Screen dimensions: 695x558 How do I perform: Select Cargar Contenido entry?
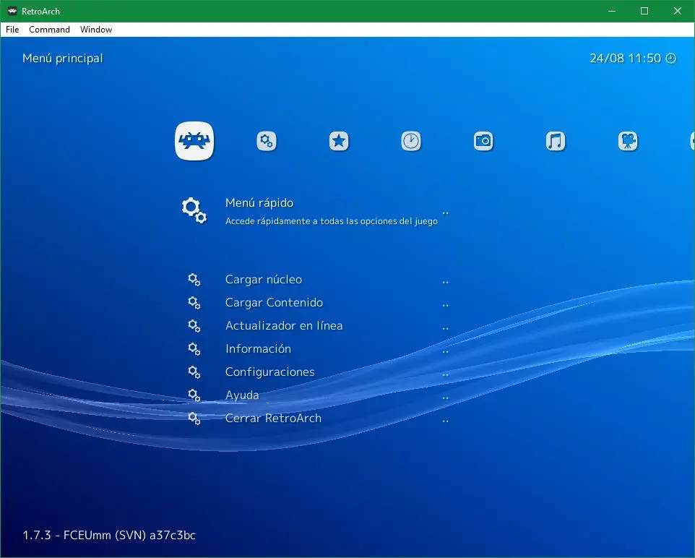point(274,303)
